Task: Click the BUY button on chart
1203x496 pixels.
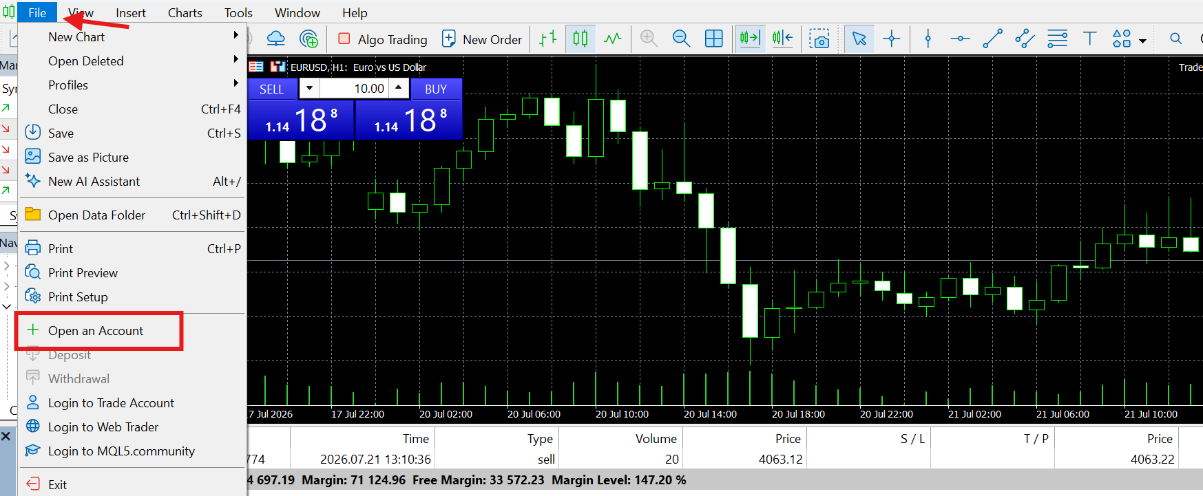Action: (436, 89)
